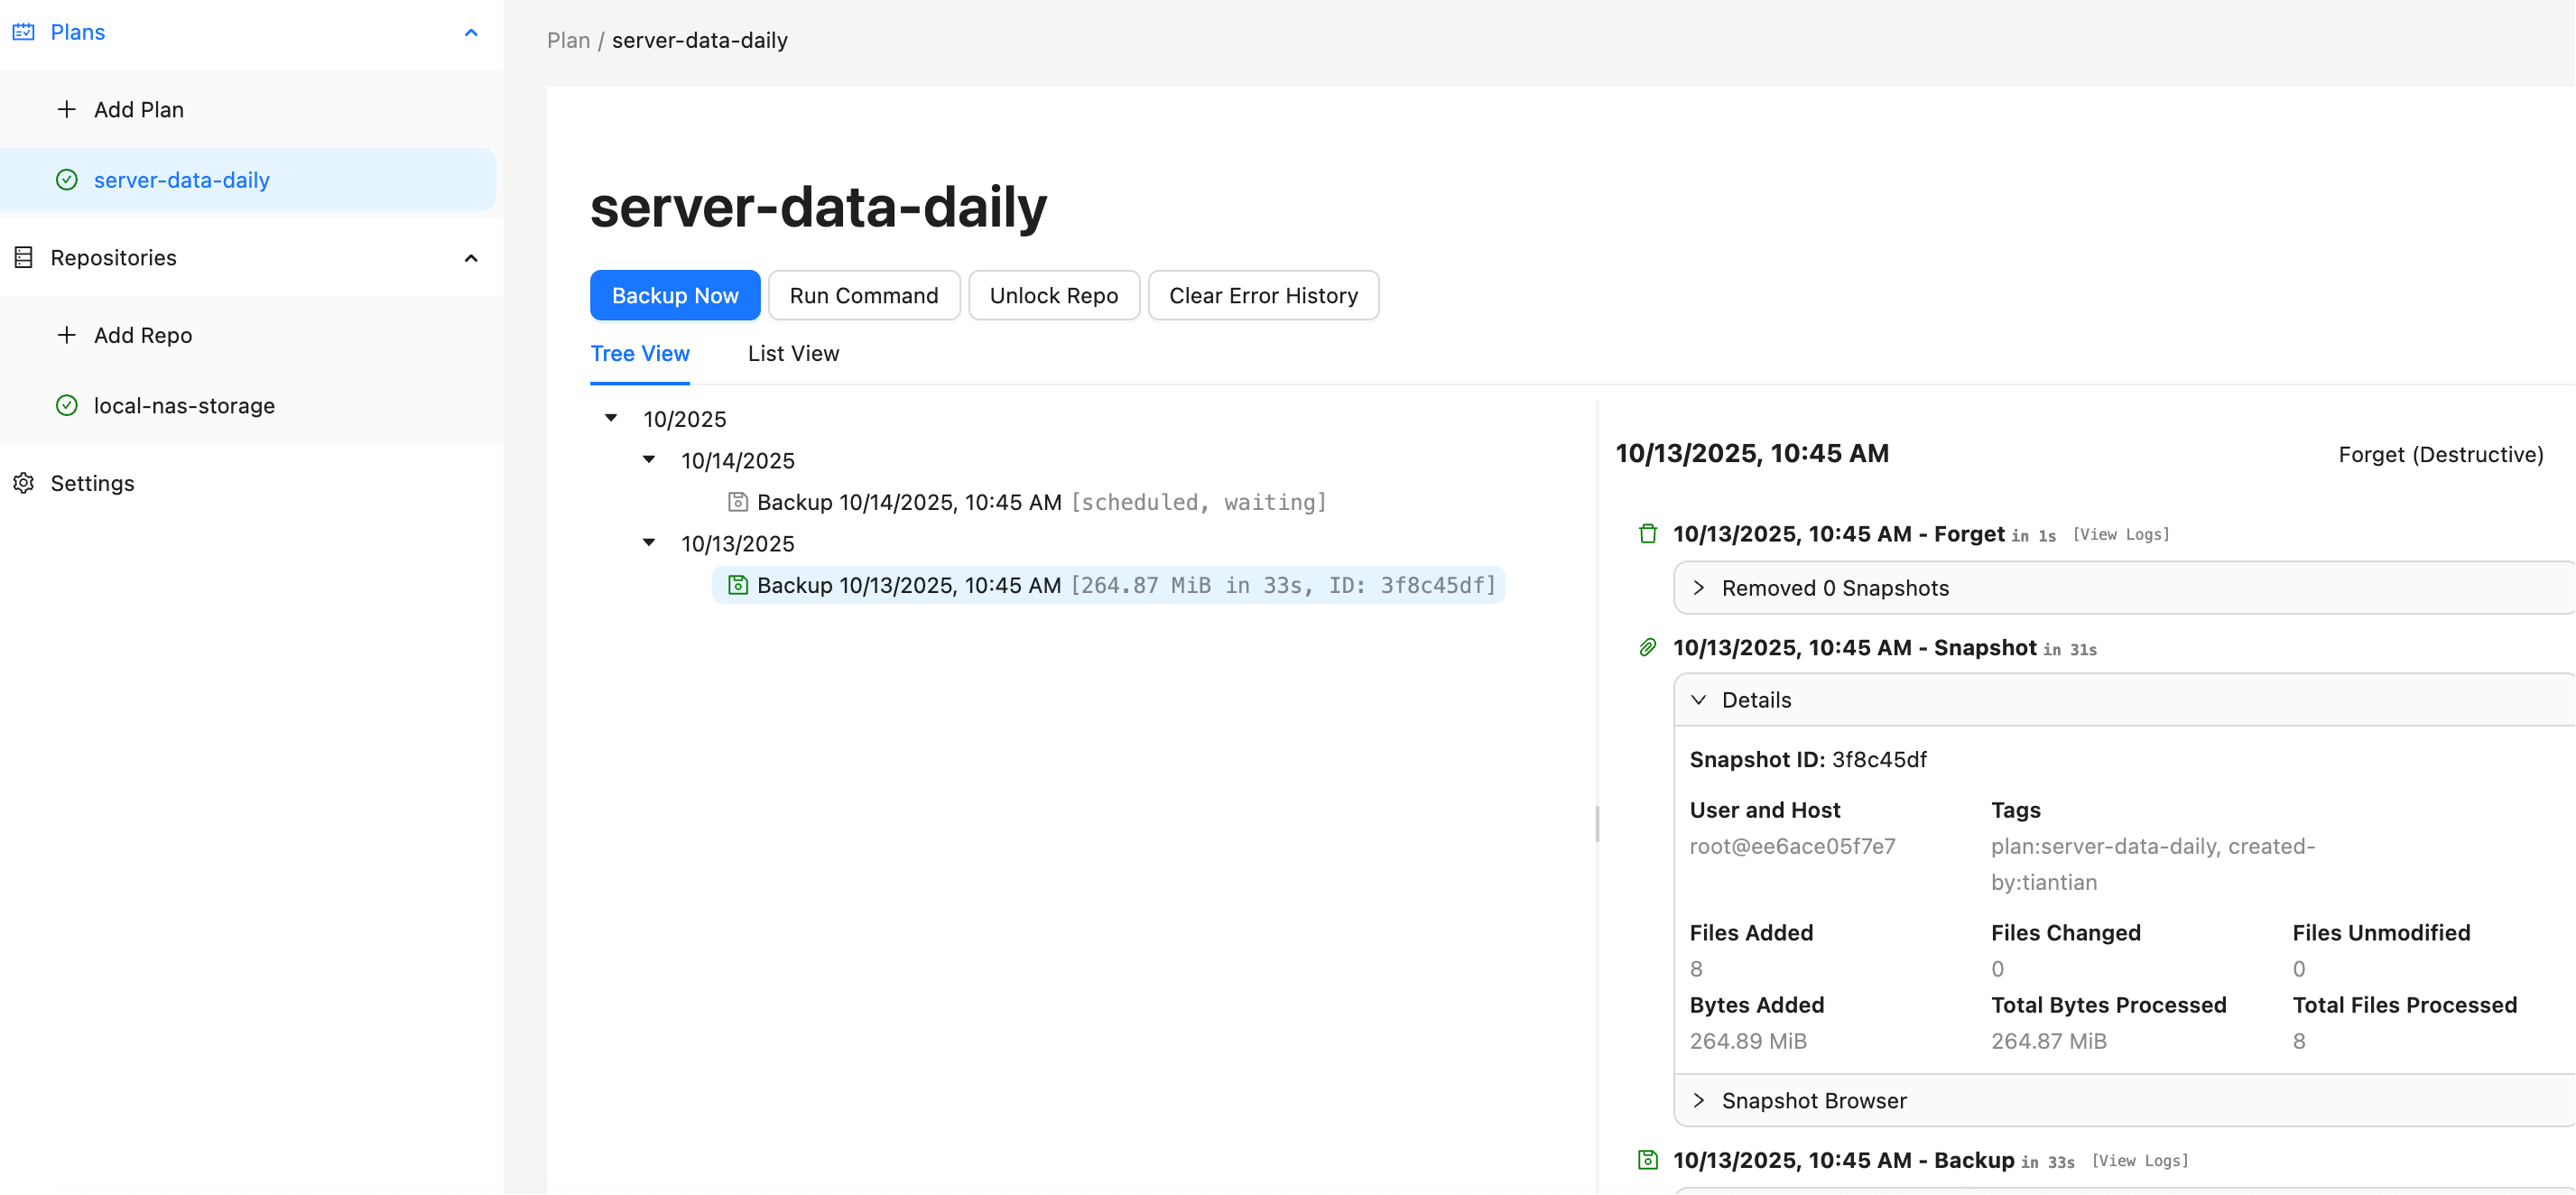The image size is (2576, 1195).
Task: Select the Backup 10/13/2025 10:45 AM row
Action: [1109, 585]
